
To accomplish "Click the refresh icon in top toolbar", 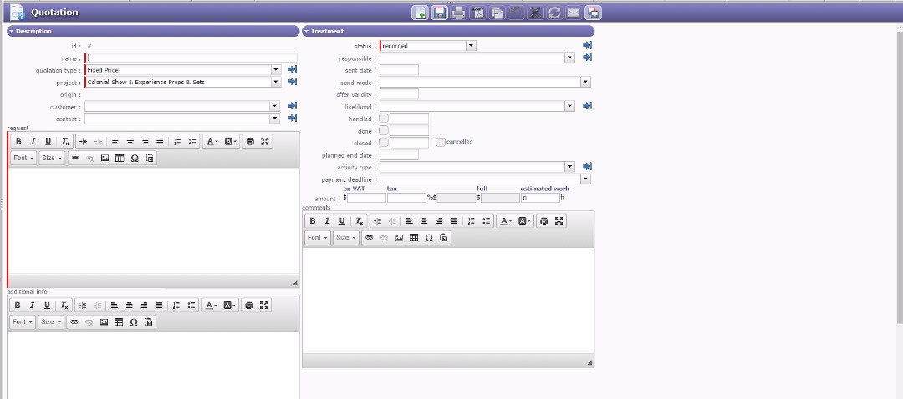I will click(554, 13).
